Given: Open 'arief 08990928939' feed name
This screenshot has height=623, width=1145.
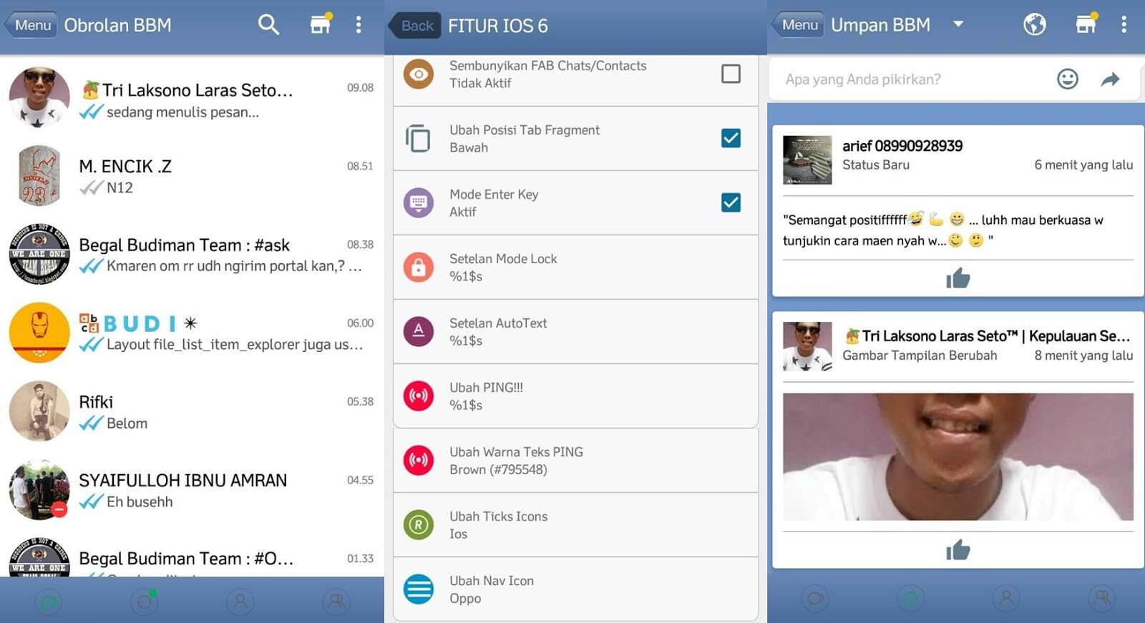Looking at the screenshot, I should pyautogui.click(x=902, y=146).
